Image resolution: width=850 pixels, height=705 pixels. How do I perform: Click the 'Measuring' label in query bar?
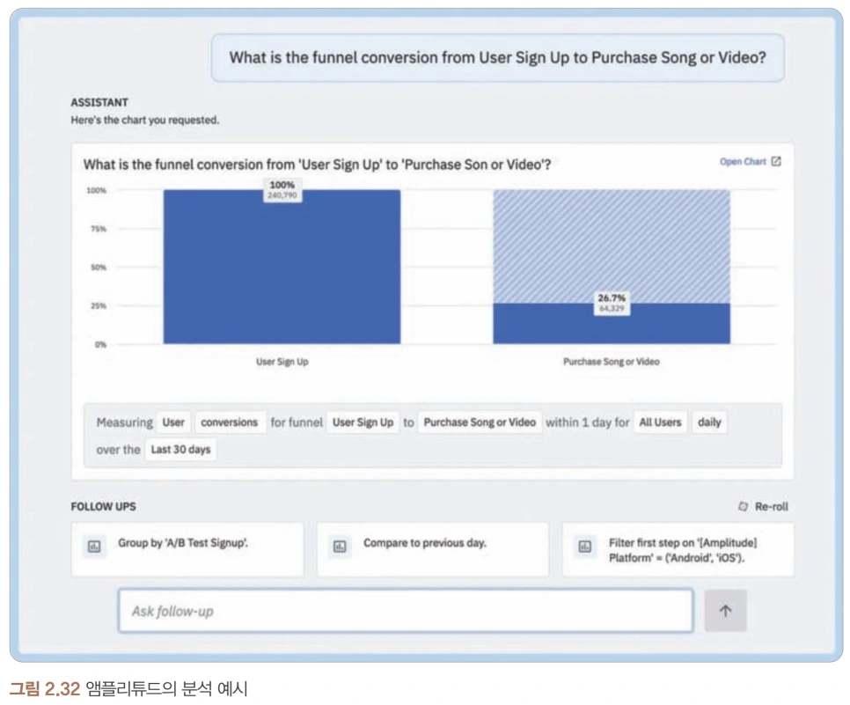coord(125,422)
